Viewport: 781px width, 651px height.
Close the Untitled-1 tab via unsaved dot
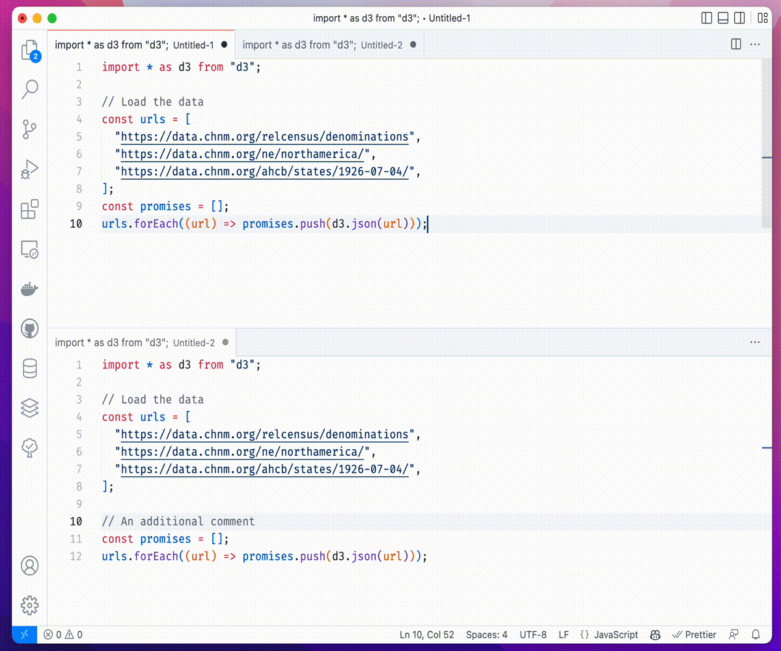pyautogui.click(x=225, y=45)
